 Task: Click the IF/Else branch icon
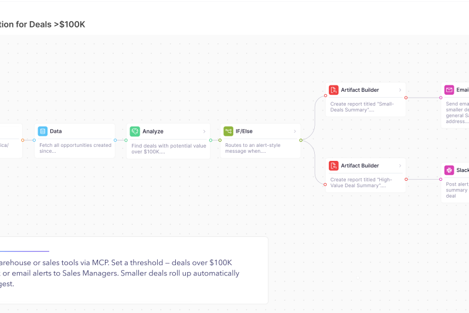[x=228, y=131]
